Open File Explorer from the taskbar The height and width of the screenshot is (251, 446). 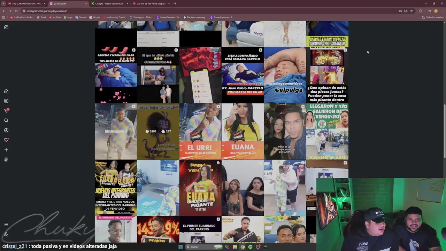(x=235, y=247)
